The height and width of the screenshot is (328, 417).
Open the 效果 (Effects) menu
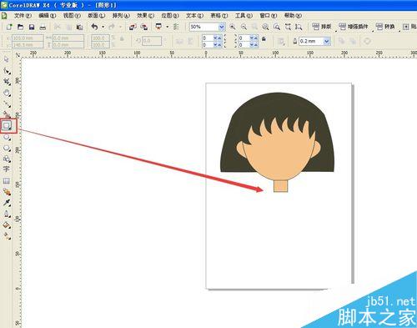(x=145, y=16)
